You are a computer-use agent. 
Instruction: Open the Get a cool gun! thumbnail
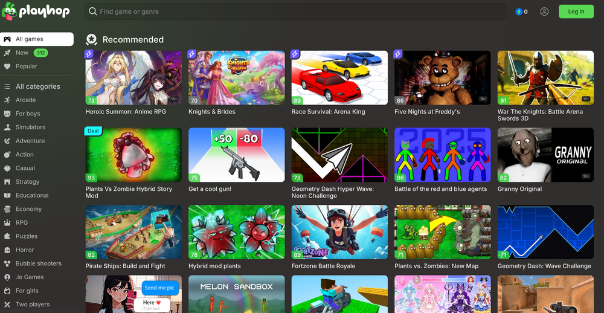pos(237,155)
